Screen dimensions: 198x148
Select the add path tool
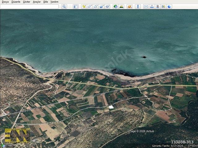click(96, 6)
